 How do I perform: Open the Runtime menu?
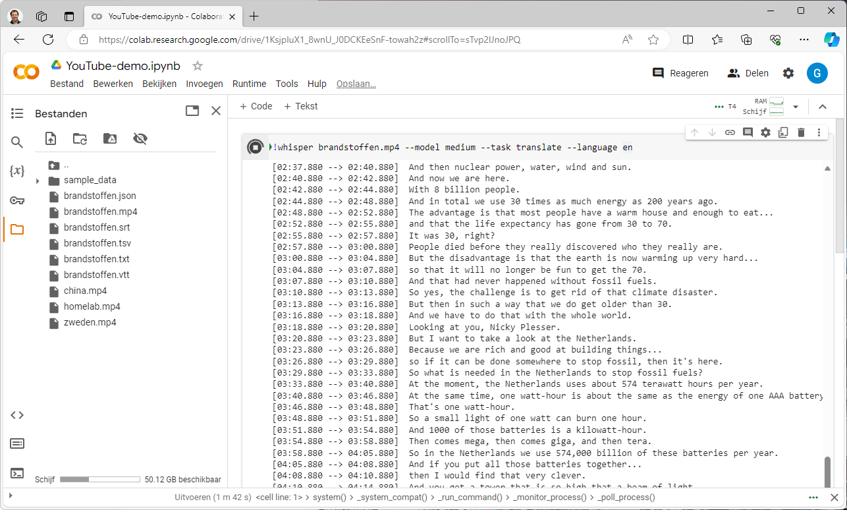pyautogui.click(x=249, y=84)
